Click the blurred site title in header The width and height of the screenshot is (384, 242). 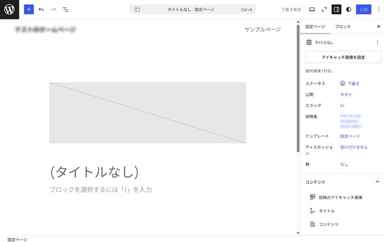45,29
